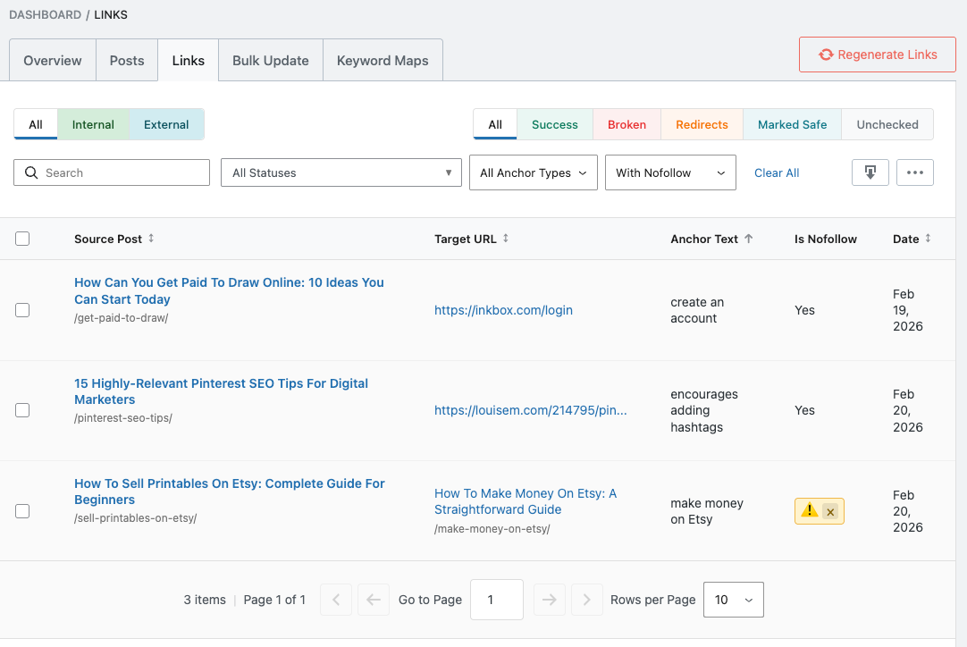Image resolution: width=967 pixels, height=647 pixels.
Task: Click the next page arrow
Action: pyautogui.click(x=549, y=600)
